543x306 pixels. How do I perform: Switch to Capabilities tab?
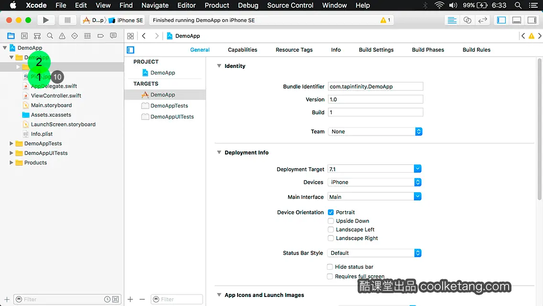242,50
